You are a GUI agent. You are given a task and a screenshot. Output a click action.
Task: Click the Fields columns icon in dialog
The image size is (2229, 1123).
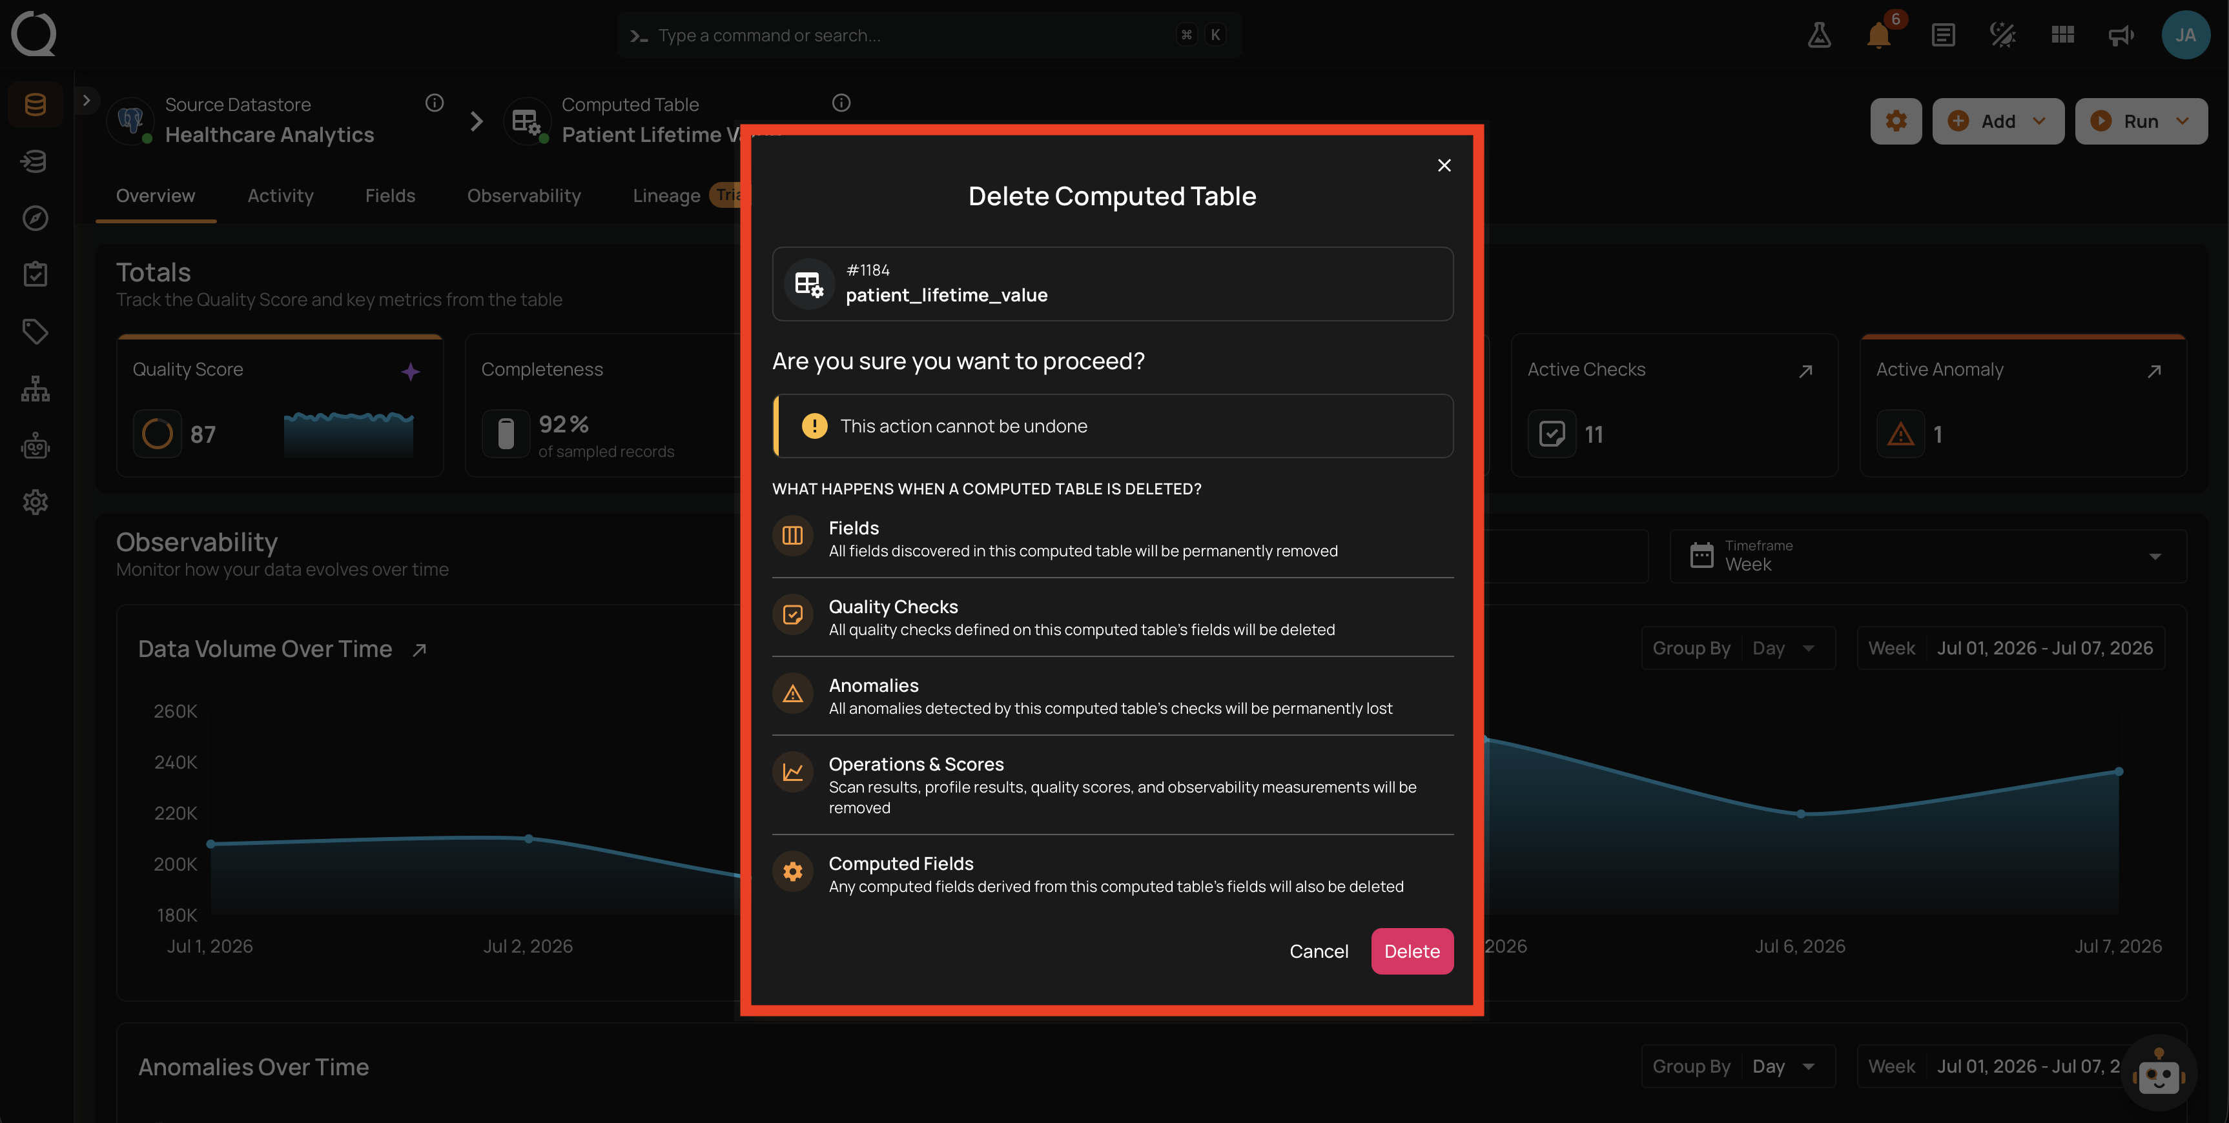click(792, 536)
